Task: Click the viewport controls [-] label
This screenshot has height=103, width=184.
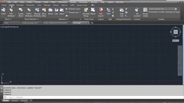Action: click(x=1, y=27)
